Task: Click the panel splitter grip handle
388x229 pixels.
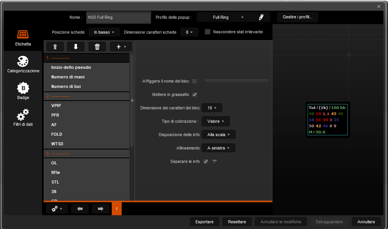Action: pyautogui.click(x=132, y=101)
